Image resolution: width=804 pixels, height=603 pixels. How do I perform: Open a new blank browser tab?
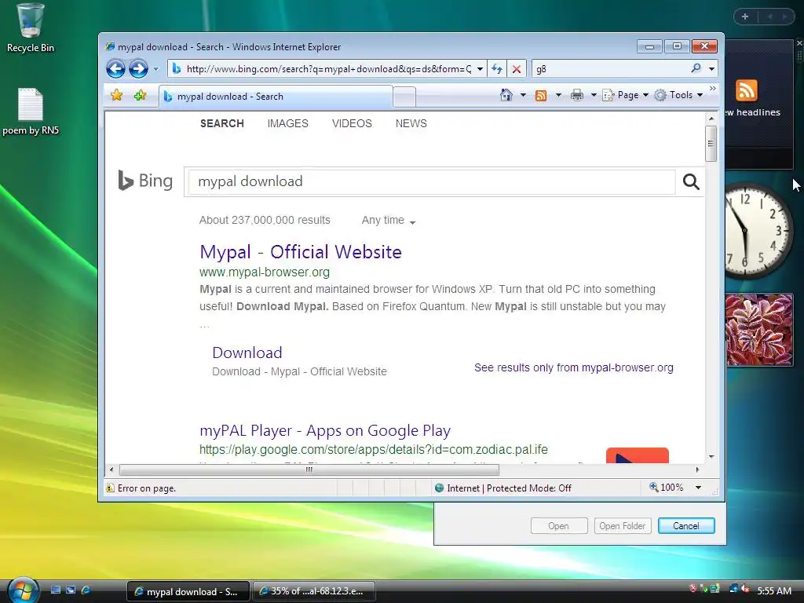click(404, 97)
